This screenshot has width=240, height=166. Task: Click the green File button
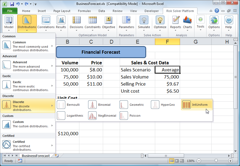[x=10, y=11]
